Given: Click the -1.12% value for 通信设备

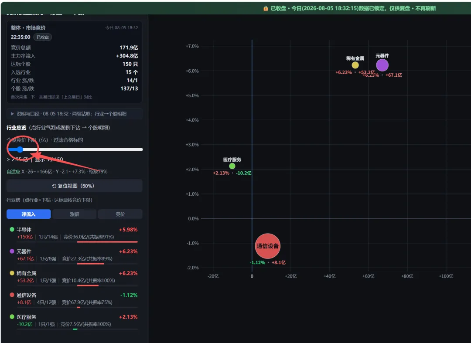Looking at the screenshot, I should (129, 295).
